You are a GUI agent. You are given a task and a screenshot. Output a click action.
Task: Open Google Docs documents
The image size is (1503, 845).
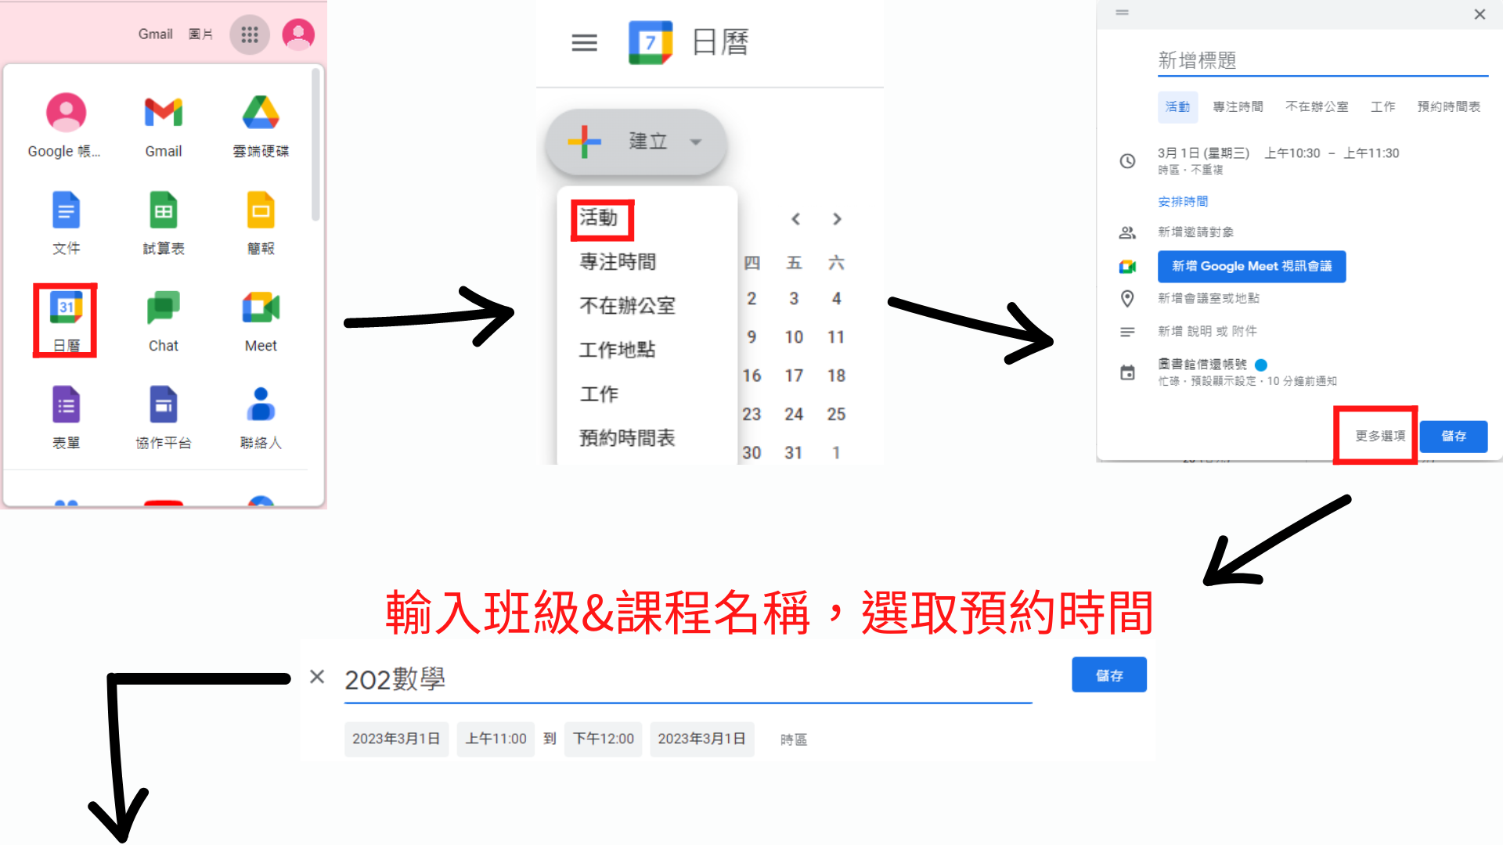(64, 210)
